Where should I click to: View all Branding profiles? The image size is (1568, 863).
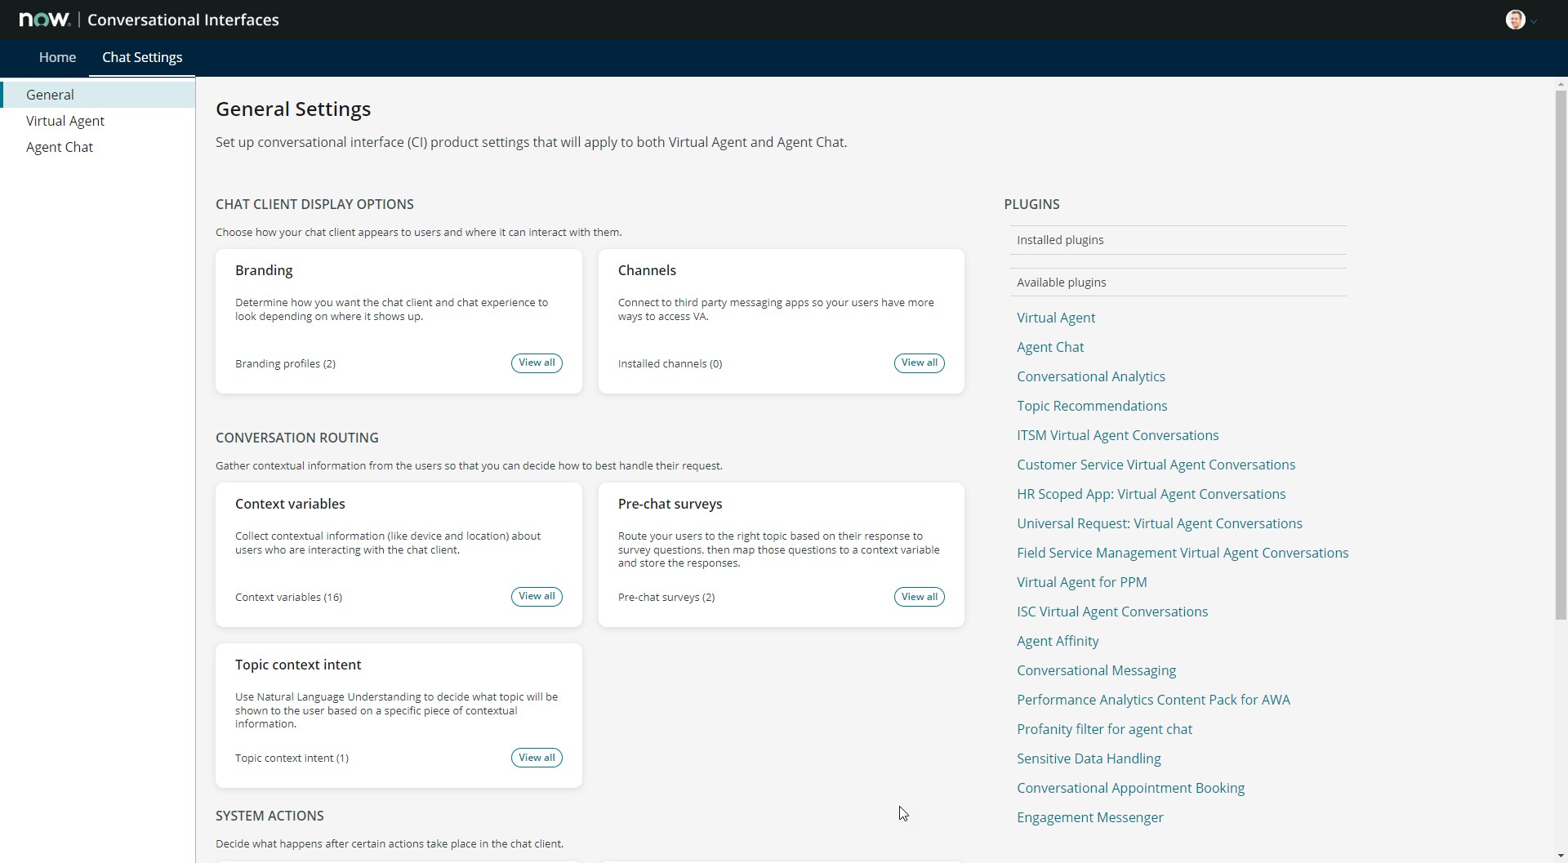536,363
